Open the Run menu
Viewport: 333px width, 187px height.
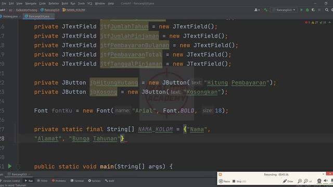73,4
